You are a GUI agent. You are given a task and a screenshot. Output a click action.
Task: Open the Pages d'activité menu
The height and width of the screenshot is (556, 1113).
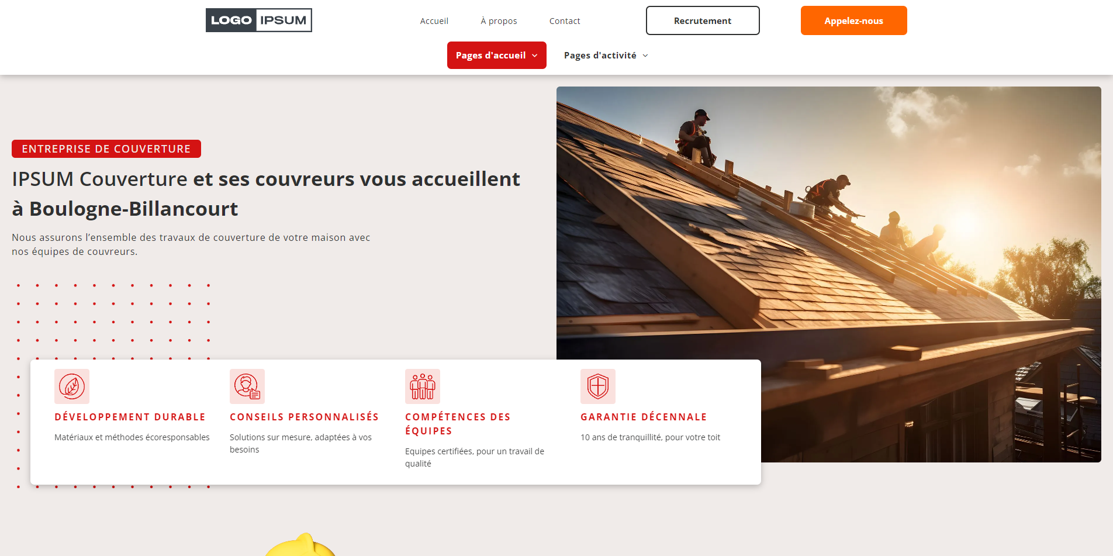[x=606, y=56]
